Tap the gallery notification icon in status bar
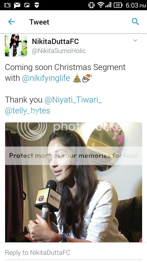 coord(27,5)
